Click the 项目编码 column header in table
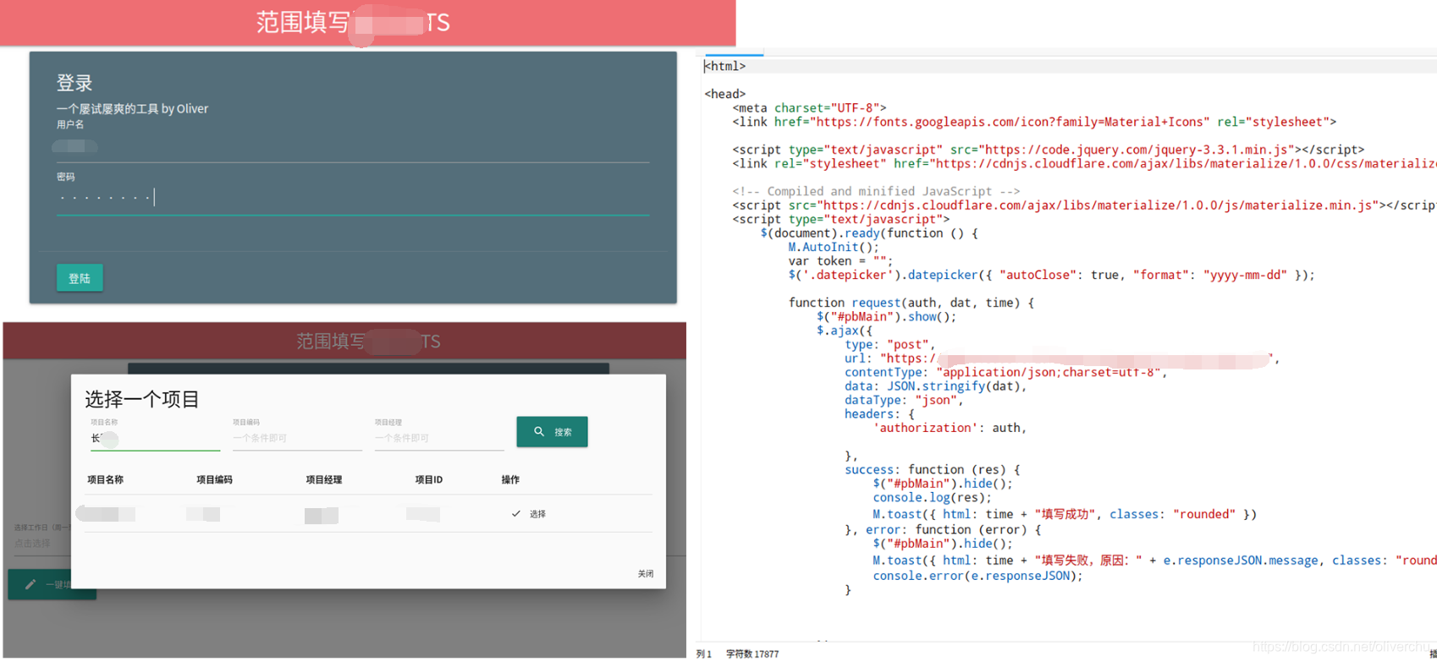Viewport: 1437px width, 662px height. (215, 479)
